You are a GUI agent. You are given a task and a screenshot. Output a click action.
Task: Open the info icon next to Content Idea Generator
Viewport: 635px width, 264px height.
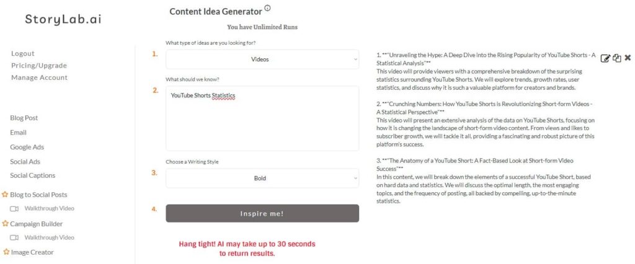tap(267, 7)
